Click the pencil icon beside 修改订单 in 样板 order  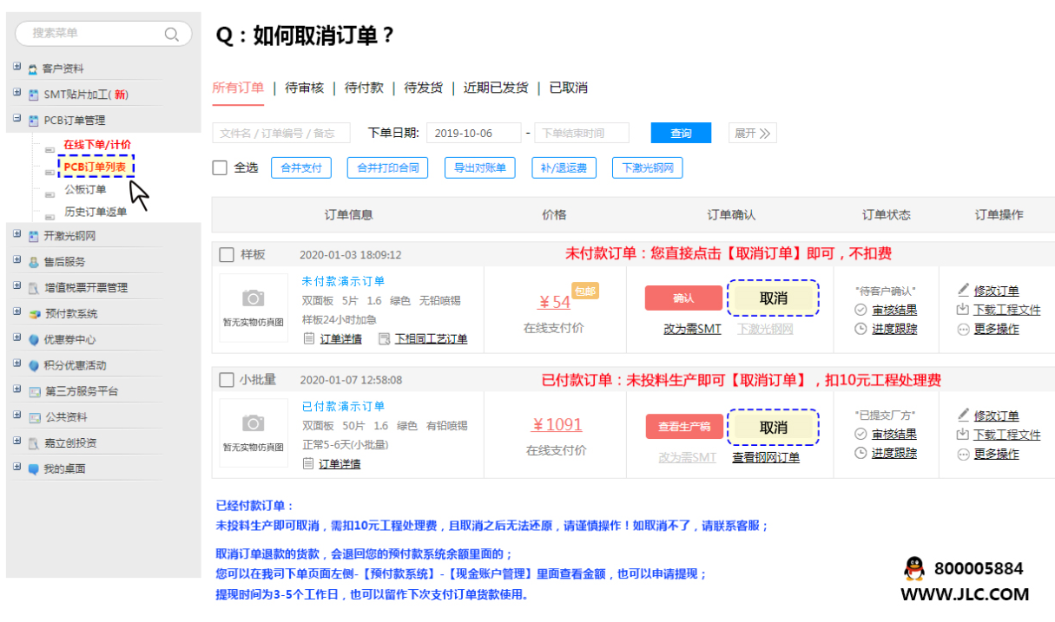coord(963,290)
